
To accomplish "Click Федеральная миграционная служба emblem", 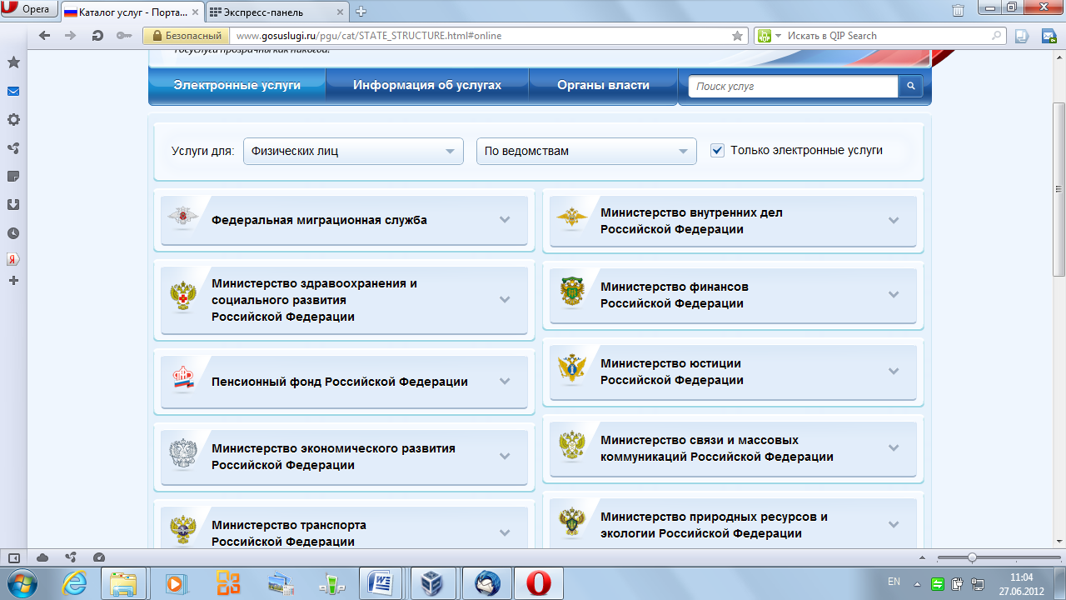I will [x=182, y=218].
